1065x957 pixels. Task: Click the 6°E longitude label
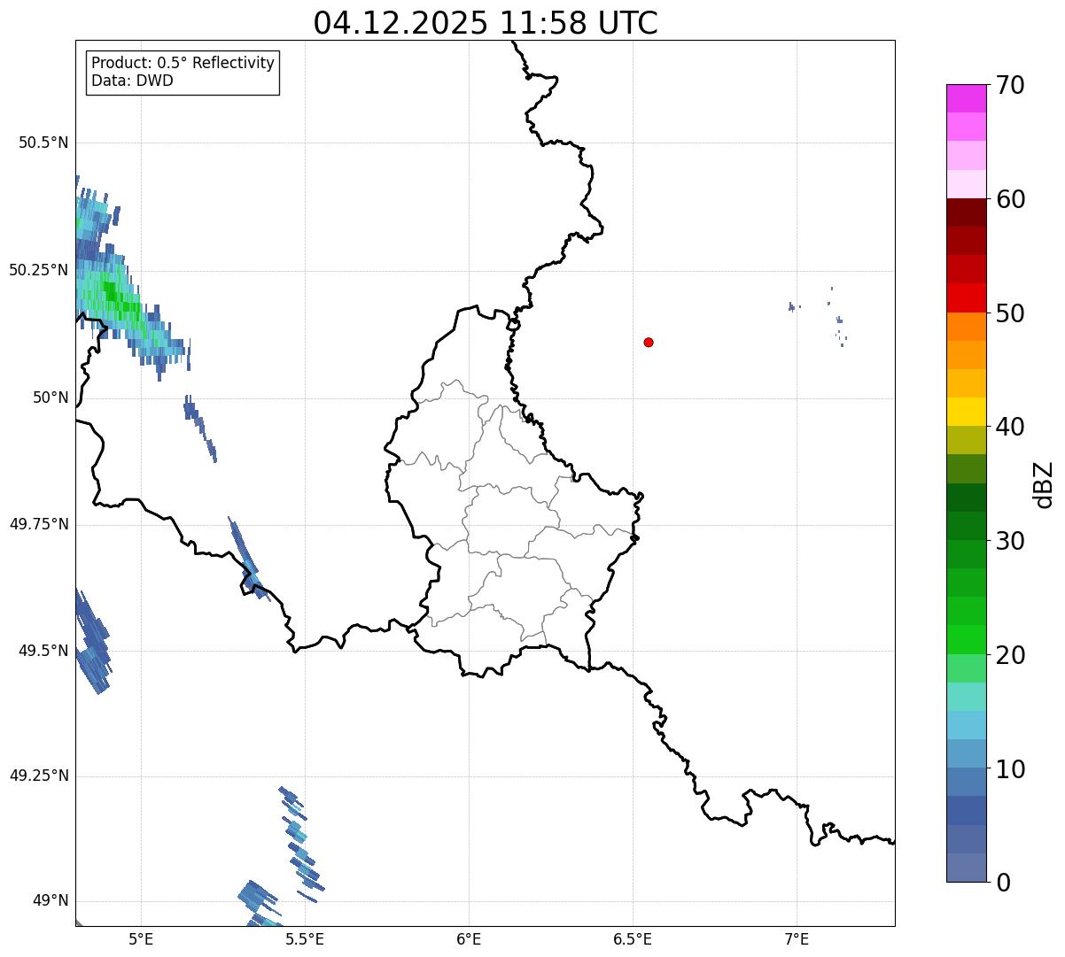[x=469, y=938]
